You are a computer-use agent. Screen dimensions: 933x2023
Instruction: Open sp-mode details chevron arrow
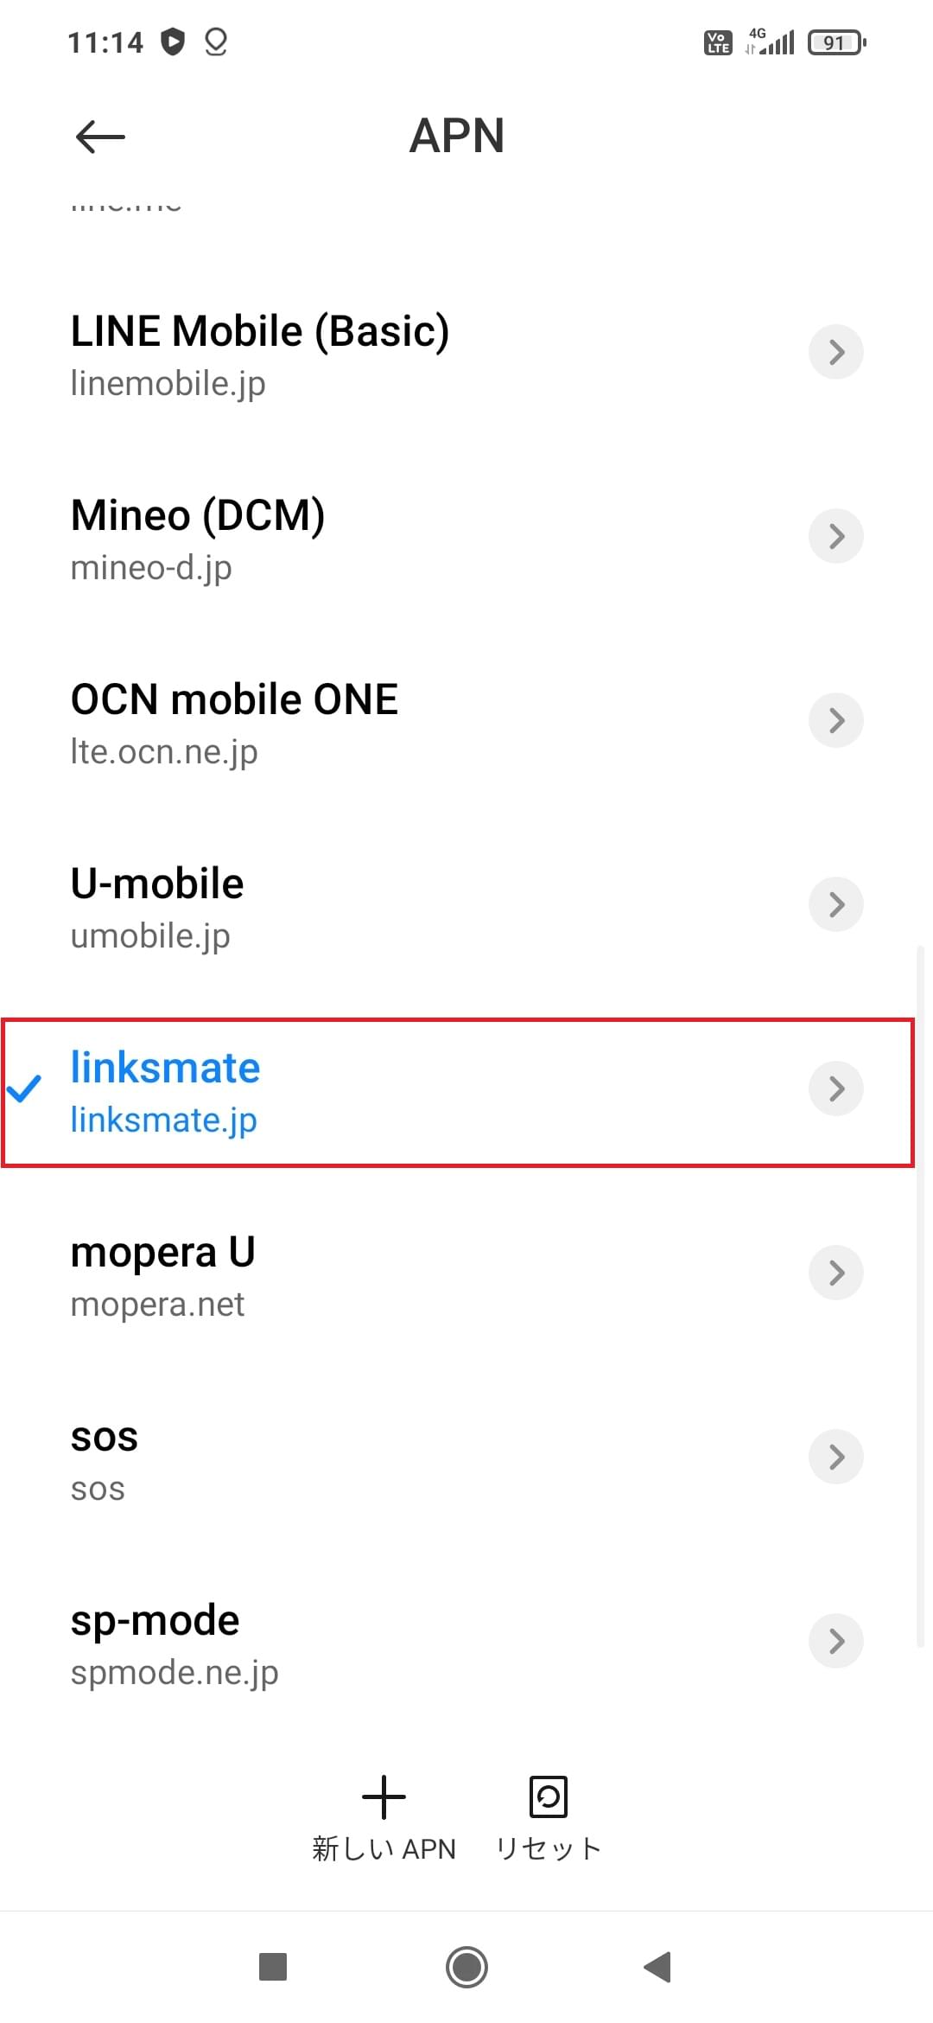pos(835,1641)
